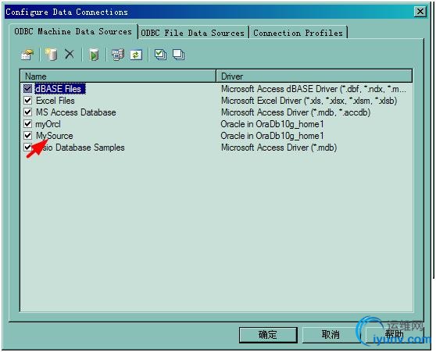Click the 帮助 (Help) button

point(395,334)
